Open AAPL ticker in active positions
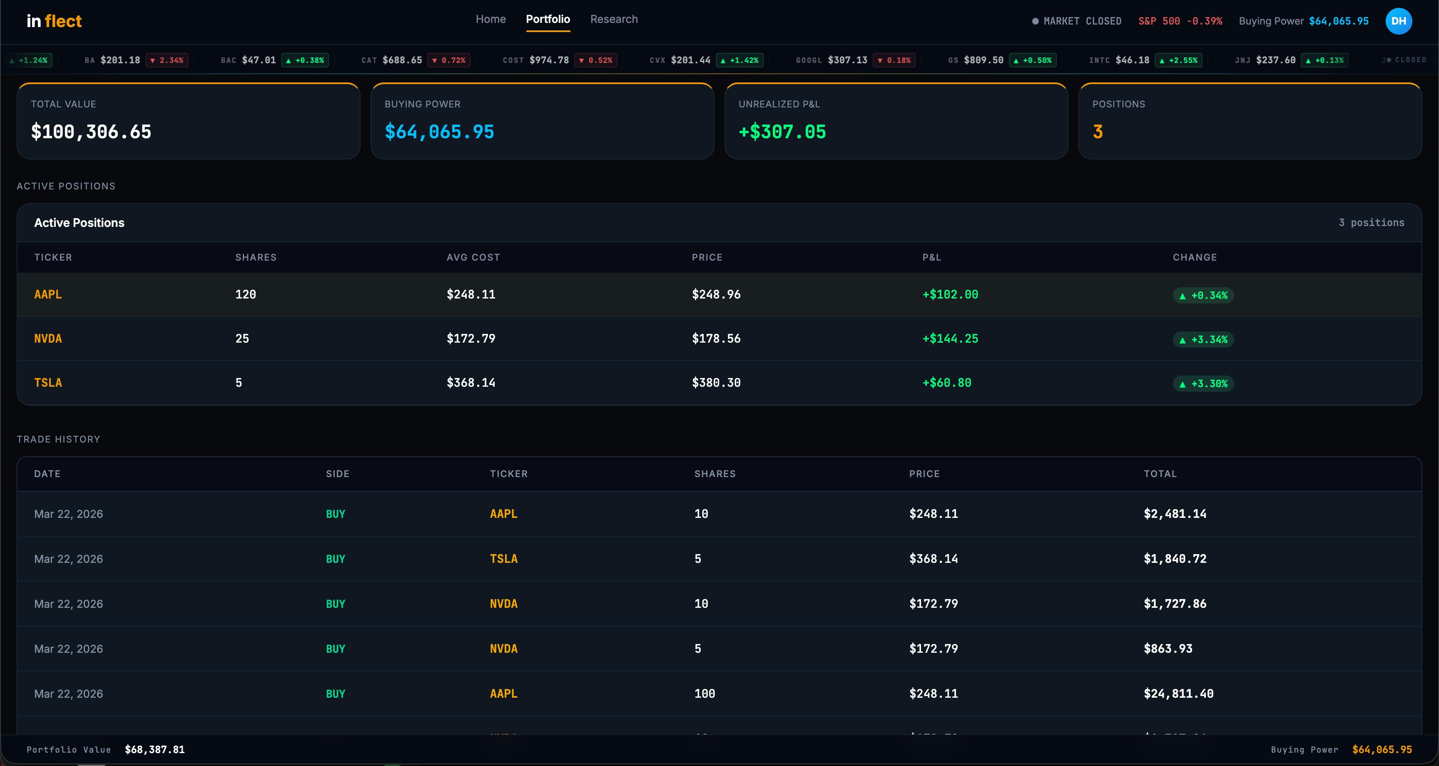The width and height of the screenshot is (1439, 766). tap(48, 294)
